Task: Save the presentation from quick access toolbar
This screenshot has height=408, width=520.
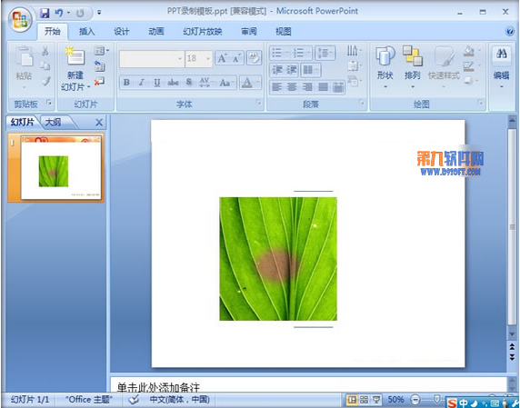Action: (x=45, y=13)
